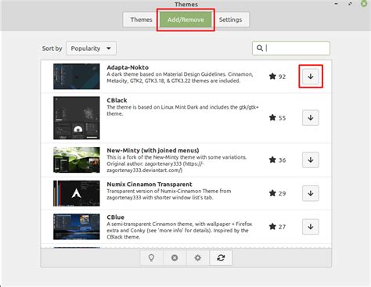Click the New-Minty preview thumbnail
Screen dimensions: 371x287
77,160
